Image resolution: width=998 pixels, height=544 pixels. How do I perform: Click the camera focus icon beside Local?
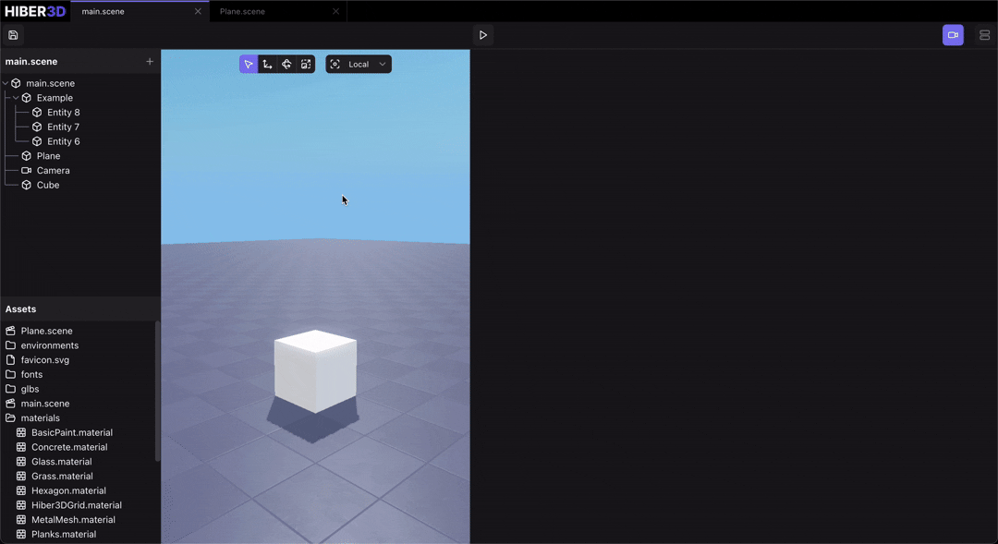tap(335, 64)
